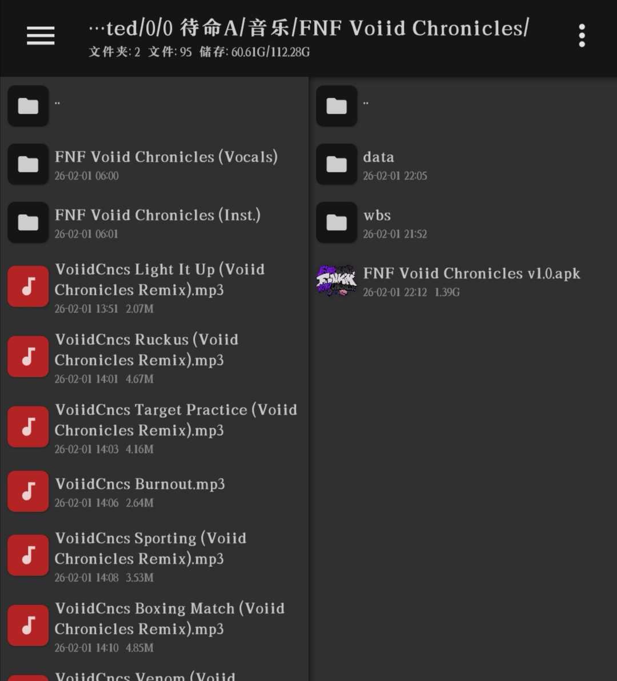The width and height of the screenshot is (617, 681).
Task: Tap the folder icon for wbs
Action: [336, 223]
